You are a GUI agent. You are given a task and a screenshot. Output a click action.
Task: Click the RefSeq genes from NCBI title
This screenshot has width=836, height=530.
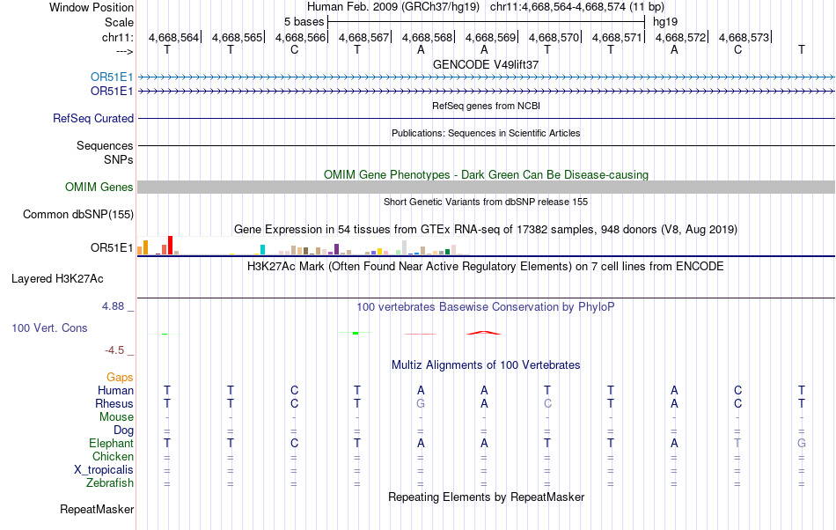tap(486, 107)
